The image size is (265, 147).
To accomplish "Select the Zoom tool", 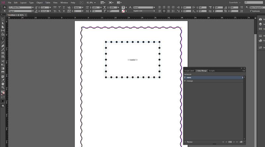I will tap(3, 87).
